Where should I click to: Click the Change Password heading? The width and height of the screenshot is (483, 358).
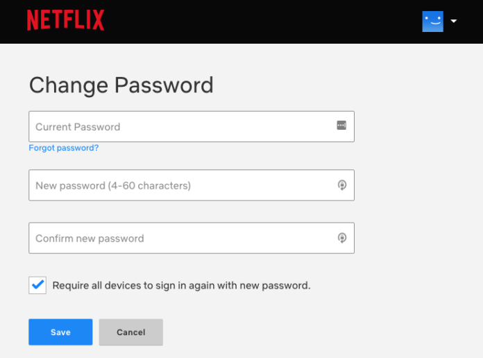click(121, 85)
